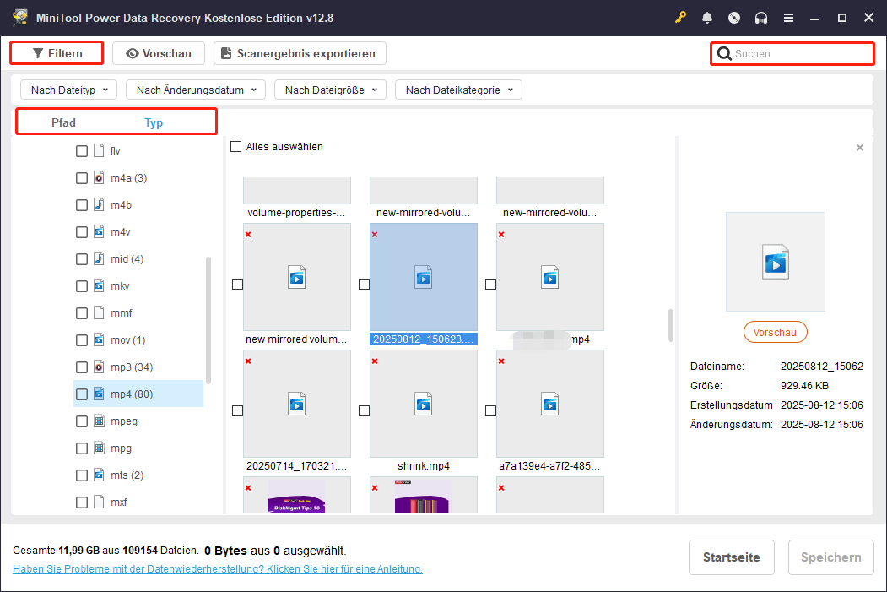Click the key register icon in title bar

pyautogui.click(x=680, y=18)
